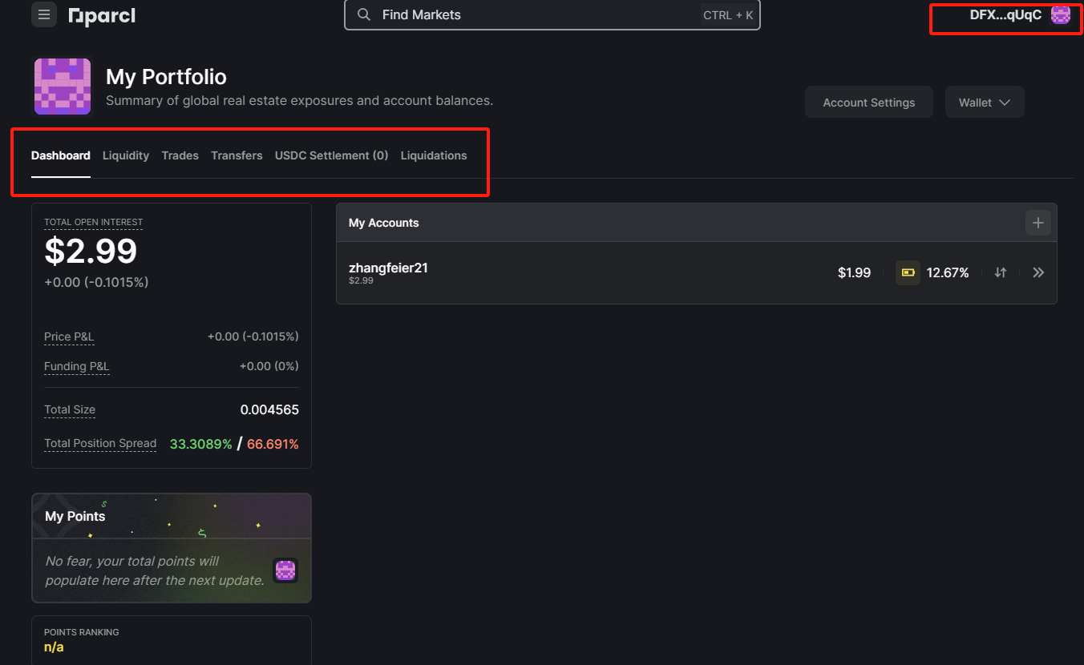
Task: Add a new account with plus icon
Action: 1037,223
